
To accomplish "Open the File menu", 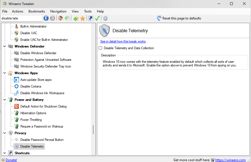I will pos(5,11).
